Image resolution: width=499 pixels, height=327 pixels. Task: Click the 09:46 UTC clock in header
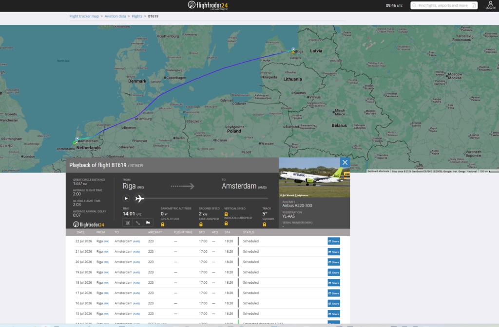394,5
